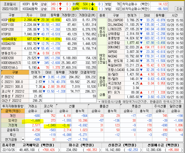Click the 조회일시 date 2022/10/28

pyautogui.click(x=10, y=9)
